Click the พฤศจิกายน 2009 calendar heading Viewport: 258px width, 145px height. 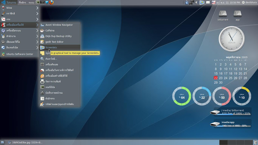[236, 57]
